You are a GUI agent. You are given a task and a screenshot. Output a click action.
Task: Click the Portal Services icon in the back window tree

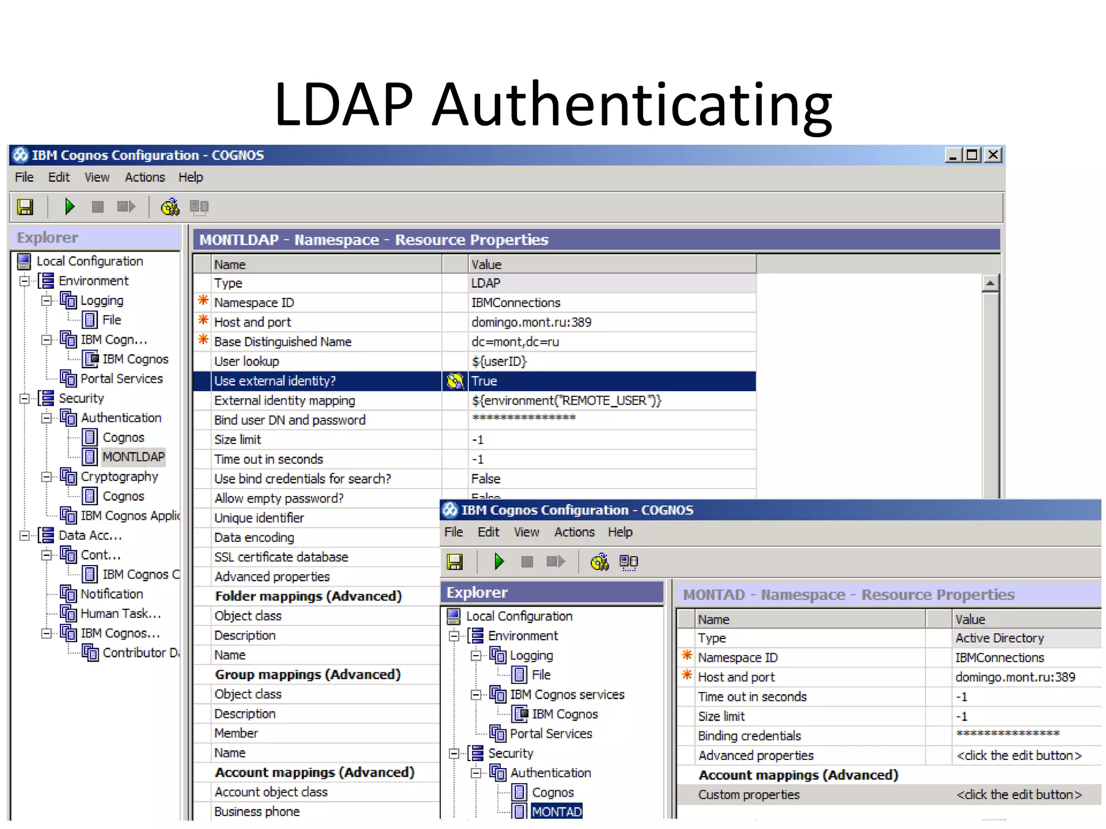(68, 378)
